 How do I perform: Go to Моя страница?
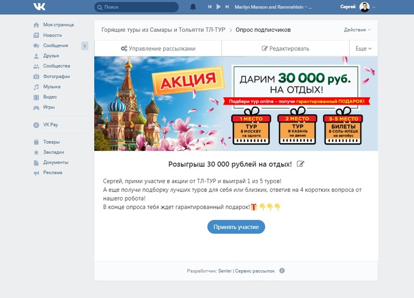point(59,25)
